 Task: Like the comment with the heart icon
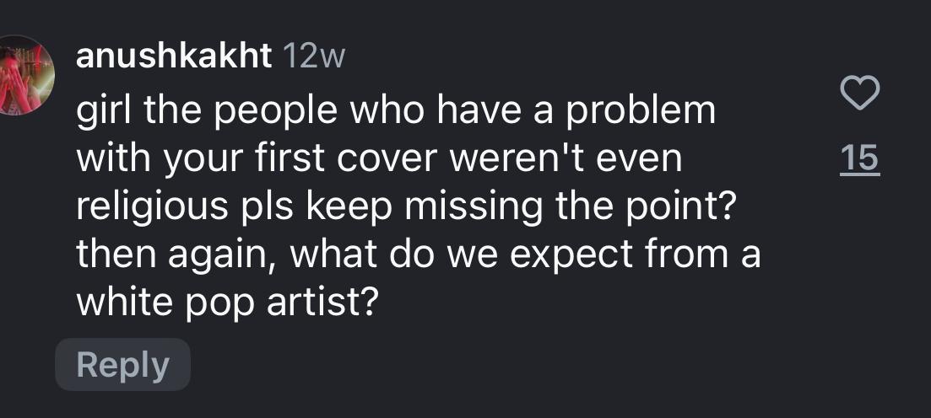tap(859, 94)
